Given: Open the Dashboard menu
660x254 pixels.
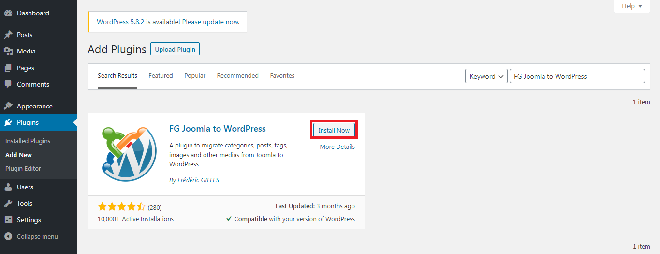Looking at the screenshot, I should (38, 13).
